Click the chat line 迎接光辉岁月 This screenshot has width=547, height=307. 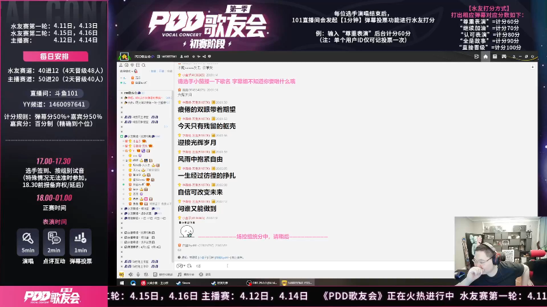[x=197, y=143]
